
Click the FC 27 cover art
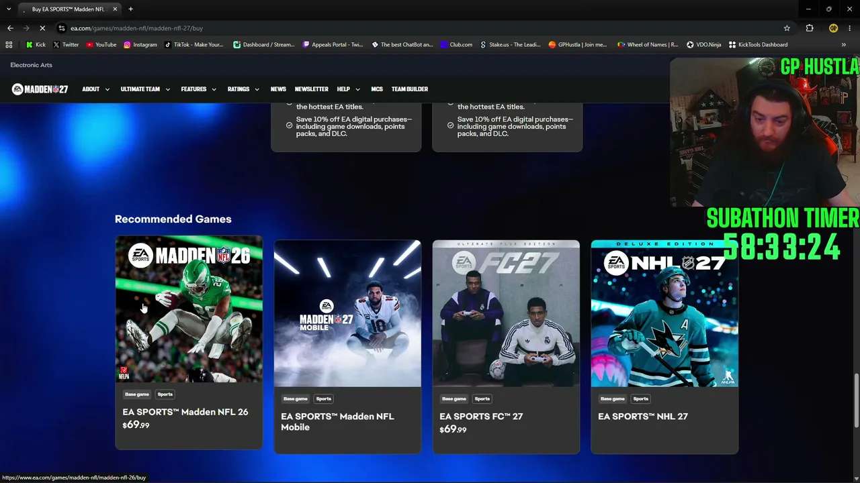pos(506,313)
